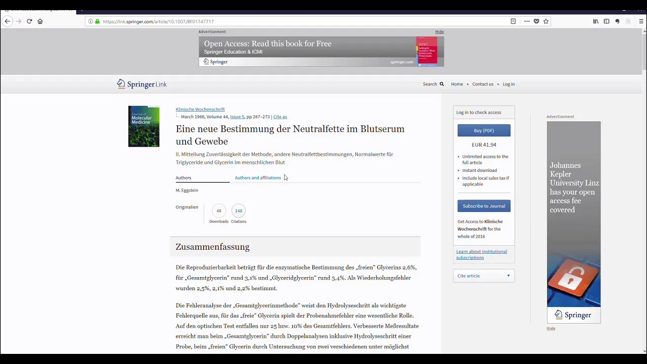The width and height of the screenshot is (647, 364).
Task: Click the Originalien label
Action: click(187, 207)
